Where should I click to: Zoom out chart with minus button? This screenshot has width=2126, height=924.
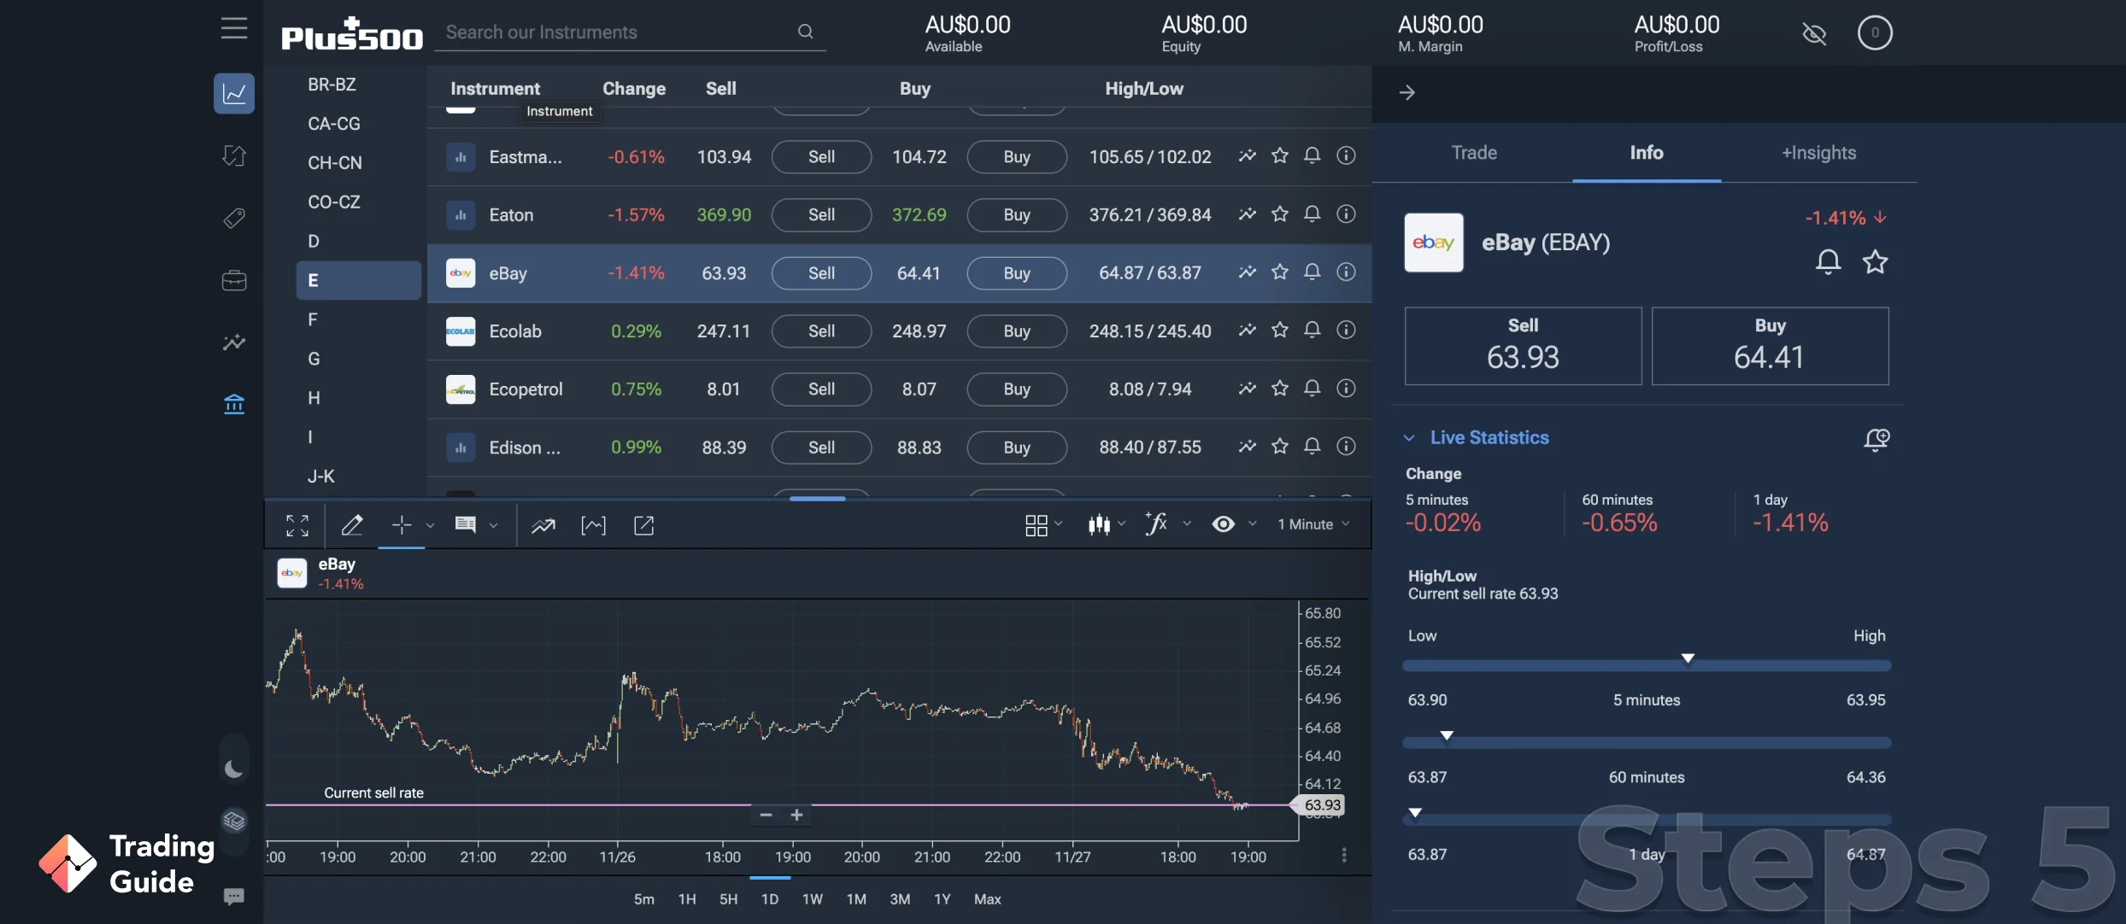pos(766,815)
